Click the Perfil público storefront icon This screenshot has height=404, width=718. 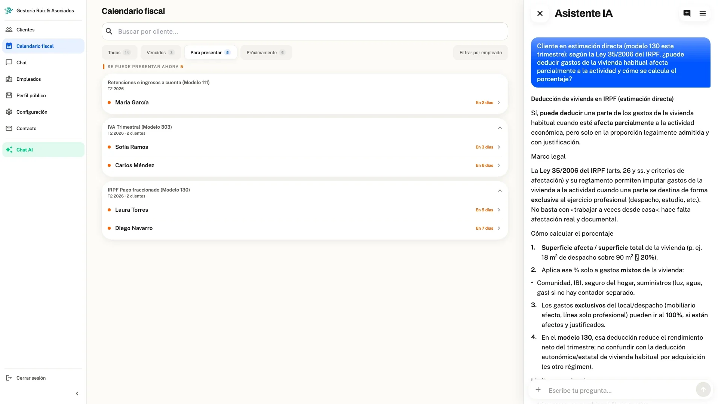point(9,95)
